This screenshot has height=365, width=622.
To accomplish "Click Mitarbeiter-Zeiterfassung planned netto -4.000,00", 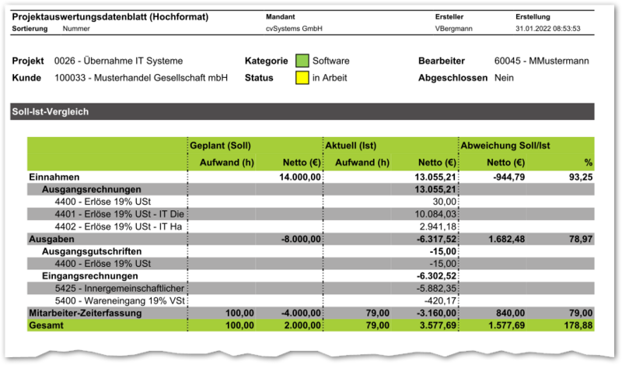I will pyautogui.click(x=301, y=313).
